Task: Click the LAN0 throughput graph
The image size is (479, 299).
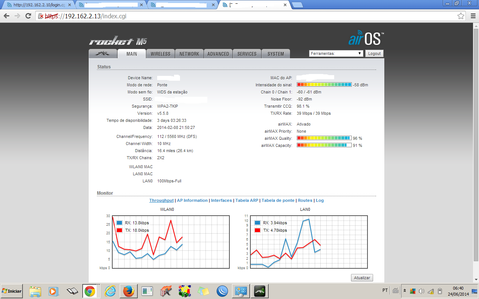Action: tap(309, 242)
